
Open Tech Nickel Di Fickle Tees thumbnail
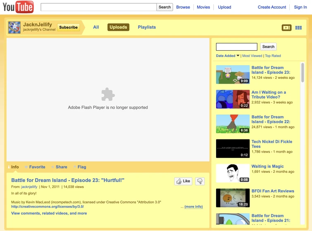pos(233,148)
